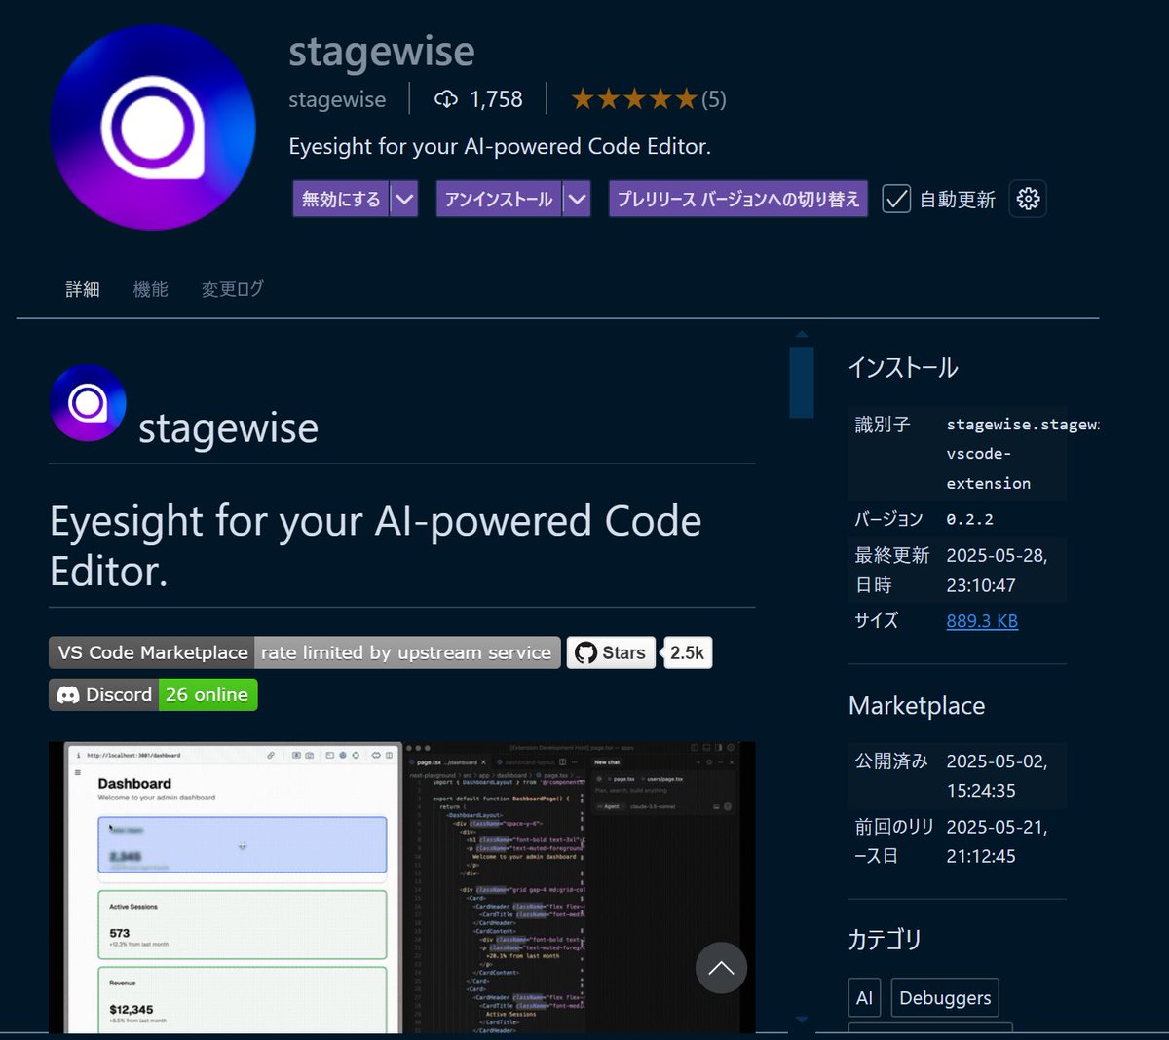This screenshot has width=1169, height=1040.
Task: Switch to the pre-release version button
Action: (738, 200)
